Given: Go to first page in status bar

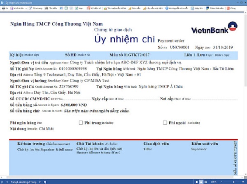Looking at the screenshot, I should click(2, 182).
